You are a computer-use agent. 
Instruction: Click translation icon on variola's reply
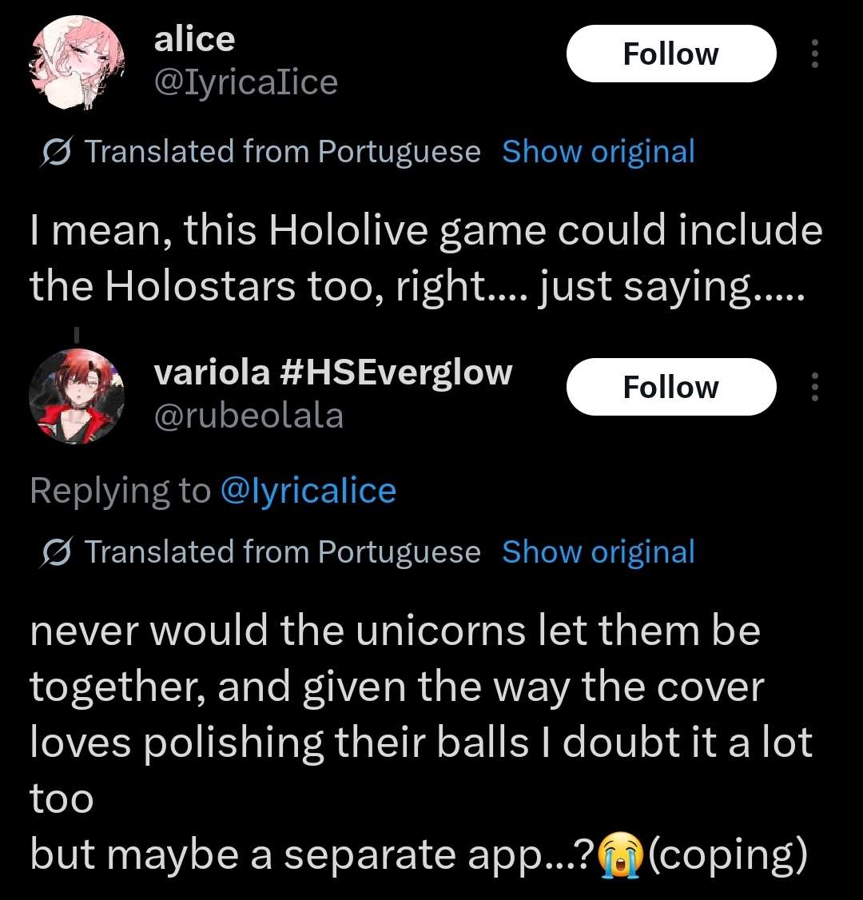point(56,552)
